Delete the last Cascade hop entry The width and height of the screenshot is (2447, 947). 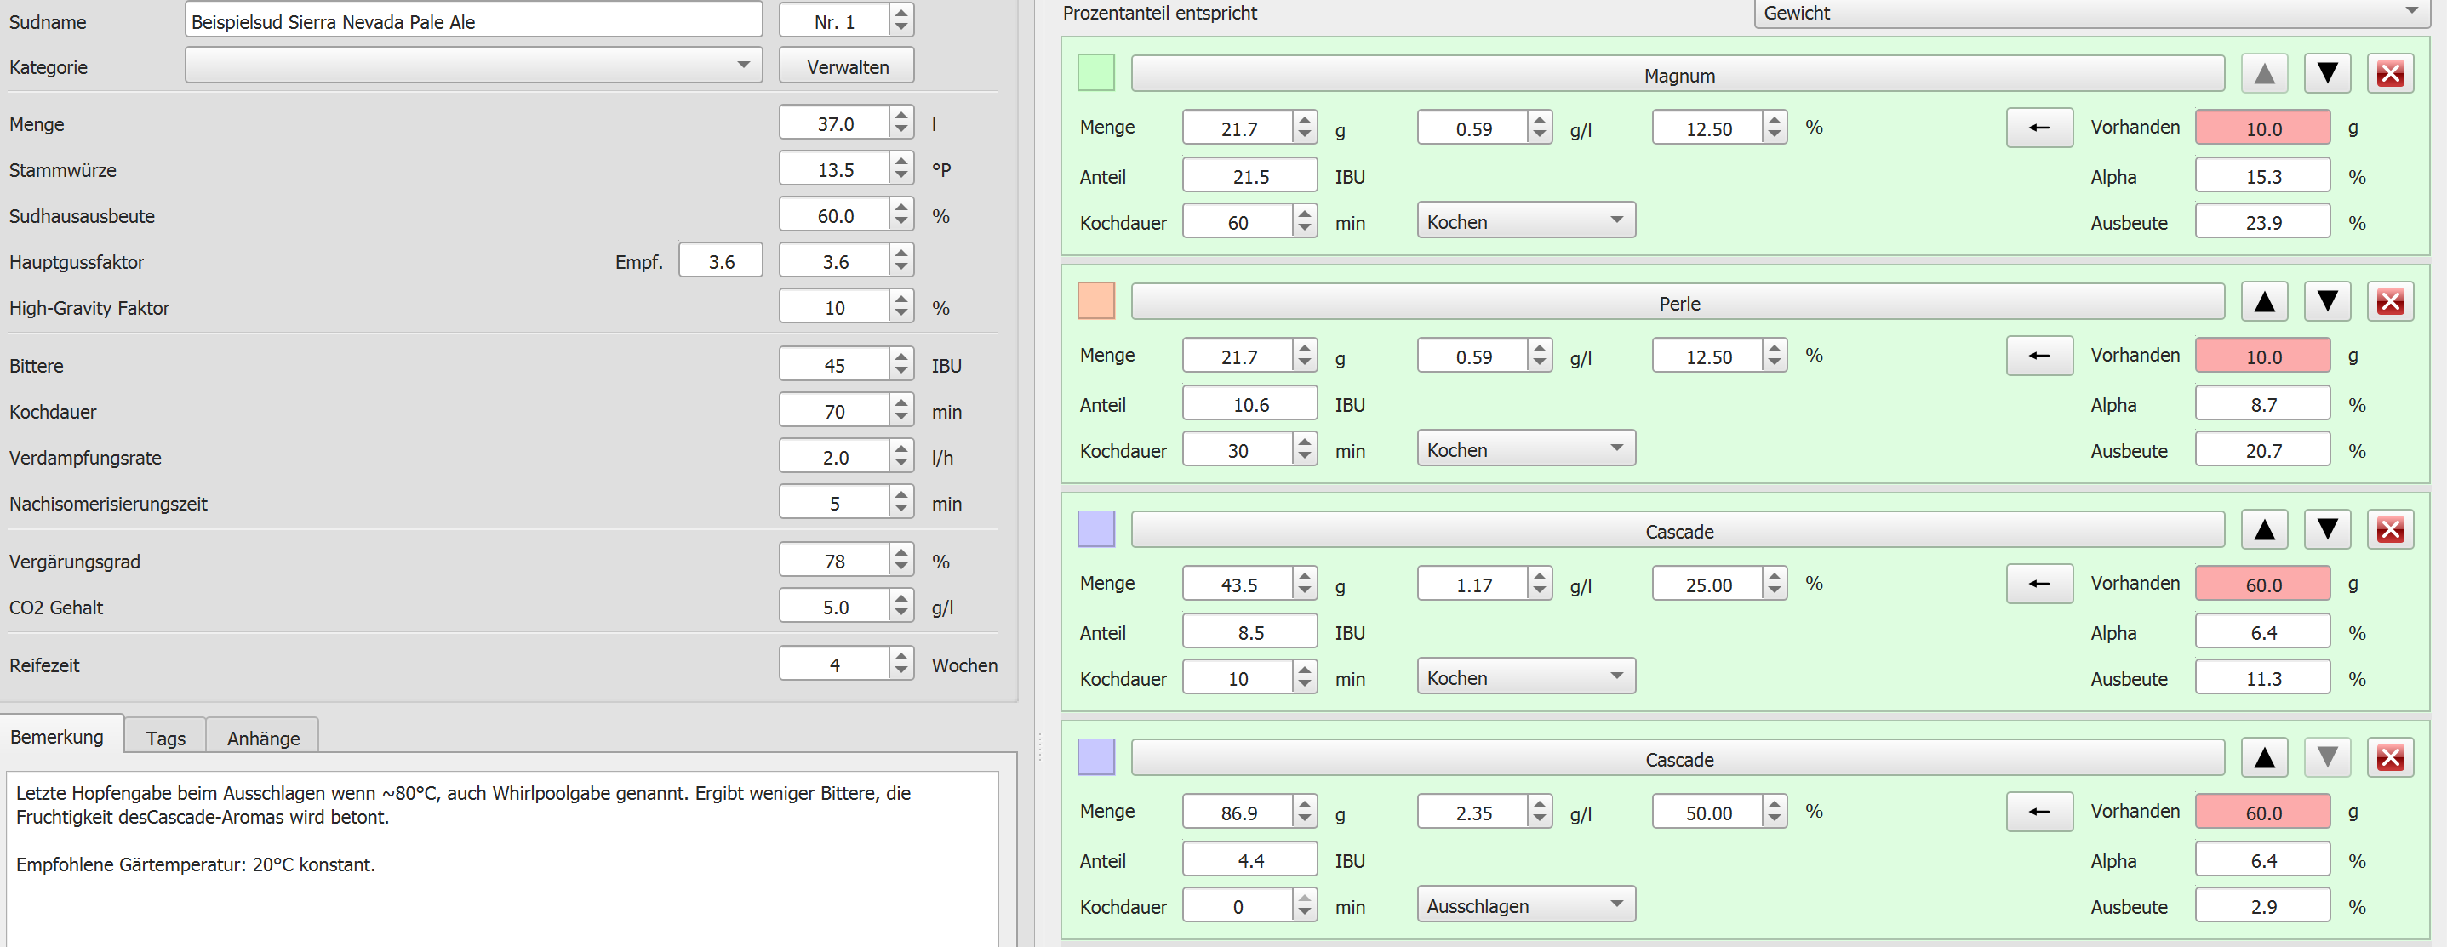[2389, 758]
